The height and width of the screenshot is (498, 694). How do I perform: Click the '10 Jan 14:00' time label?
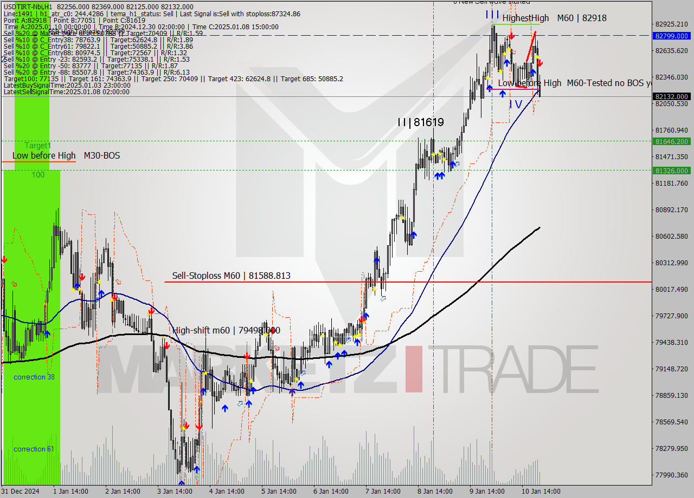tap(541, 492)
